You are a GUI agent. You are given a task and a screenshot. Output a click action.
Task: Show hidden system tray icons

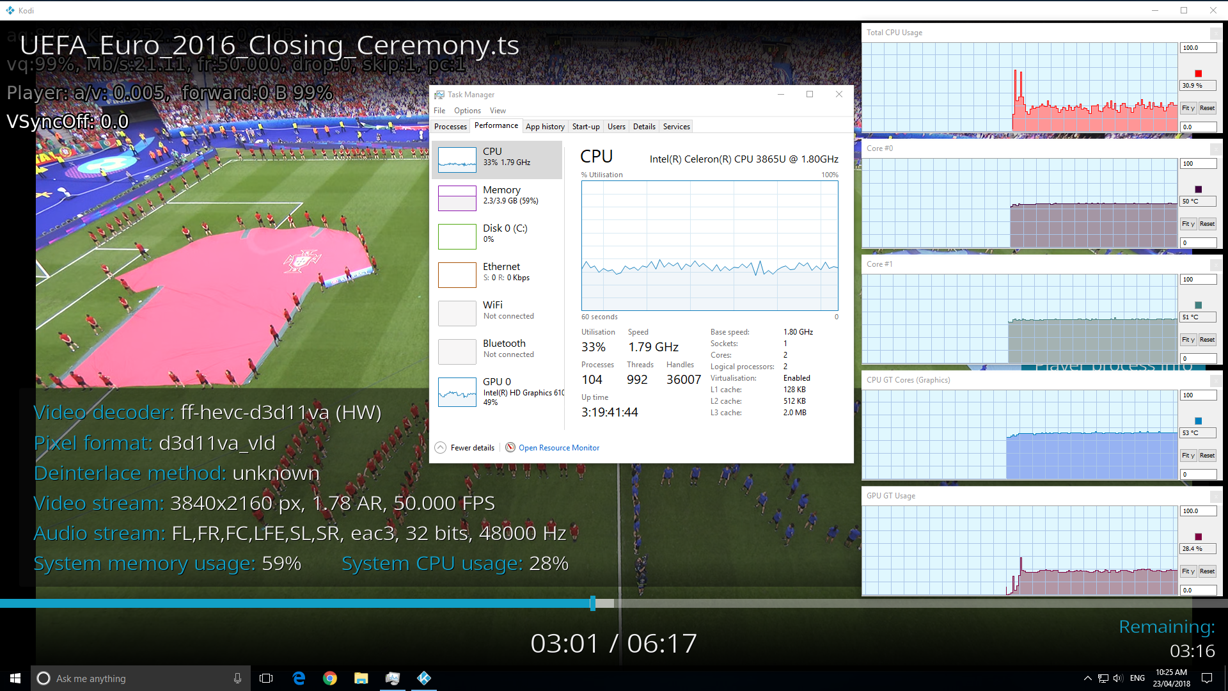coord(1087,678)
